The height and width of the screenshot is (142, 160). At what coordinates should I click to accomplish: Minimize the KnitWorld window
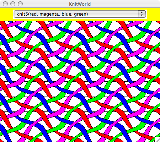(13, 4)
